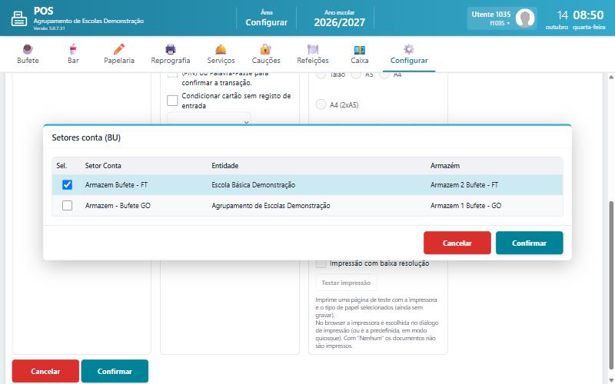
Task: Switch to Serviços tab
Action: tap(221, 55)
